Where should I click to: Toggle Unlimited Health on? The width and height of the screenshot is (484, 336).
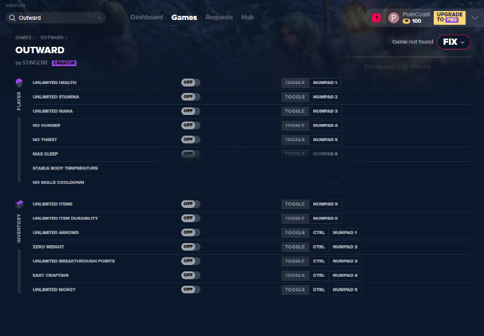[191, 83]
